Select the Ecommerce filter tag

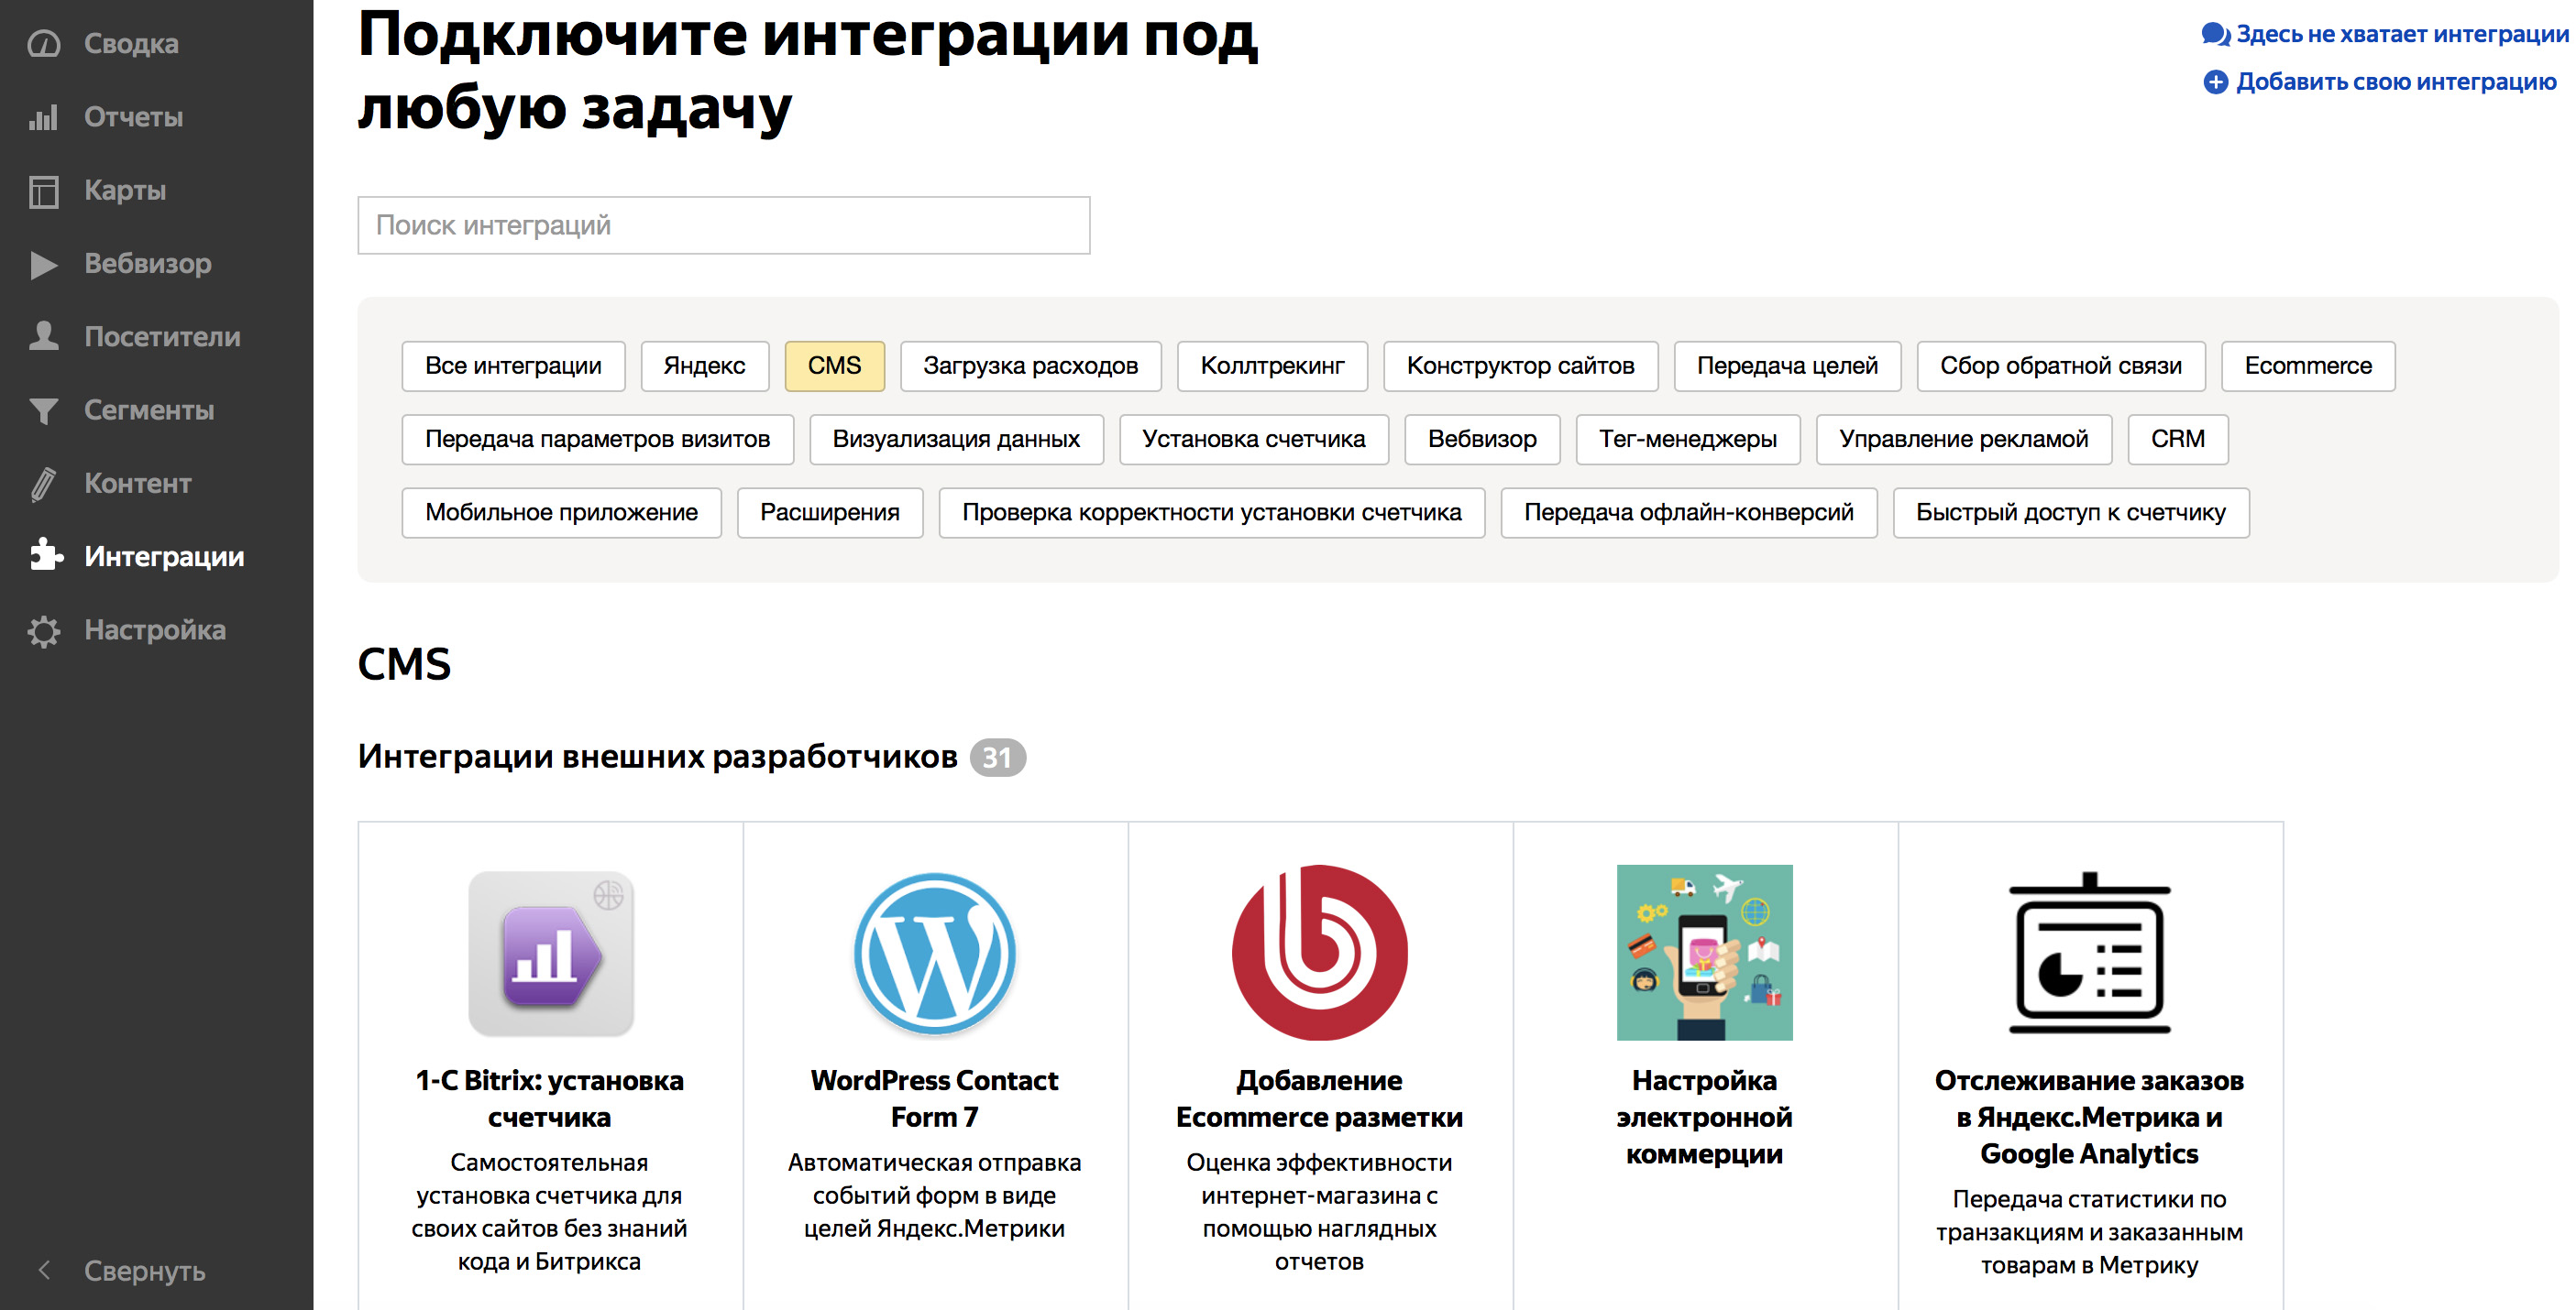pyautogui.click(x=2307, y=366)
